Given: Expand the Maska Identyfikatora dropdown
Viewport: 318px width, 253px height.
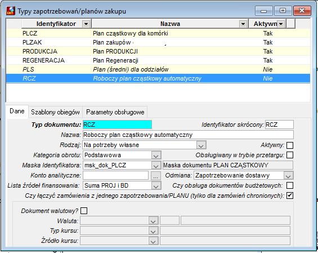Looking at the screenshot, I should [x=156, y=166].
